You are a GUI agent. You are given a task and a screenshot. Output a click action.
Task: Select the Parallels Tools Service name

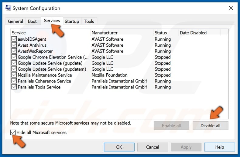[39, 87]
